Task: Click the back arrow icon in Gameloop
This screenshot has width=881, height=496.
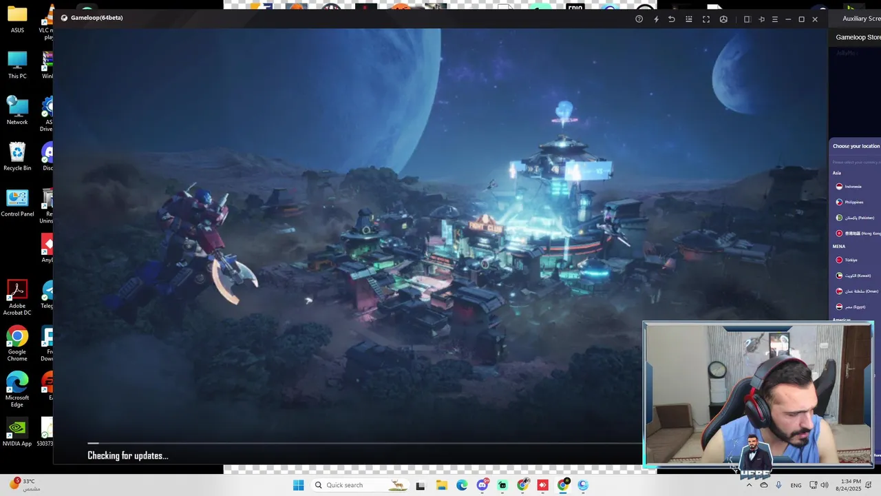Action: (672, 19)
